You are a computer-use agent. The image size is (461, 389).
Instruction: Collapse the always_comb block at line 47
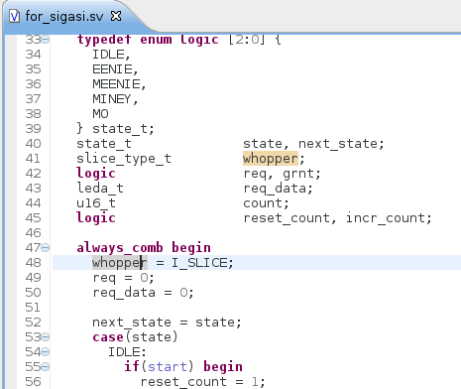coord(46,247)
